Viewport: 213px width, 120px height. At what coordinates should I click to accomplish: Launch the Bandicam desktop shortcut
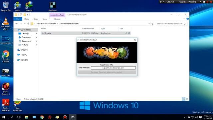[53, 7]
